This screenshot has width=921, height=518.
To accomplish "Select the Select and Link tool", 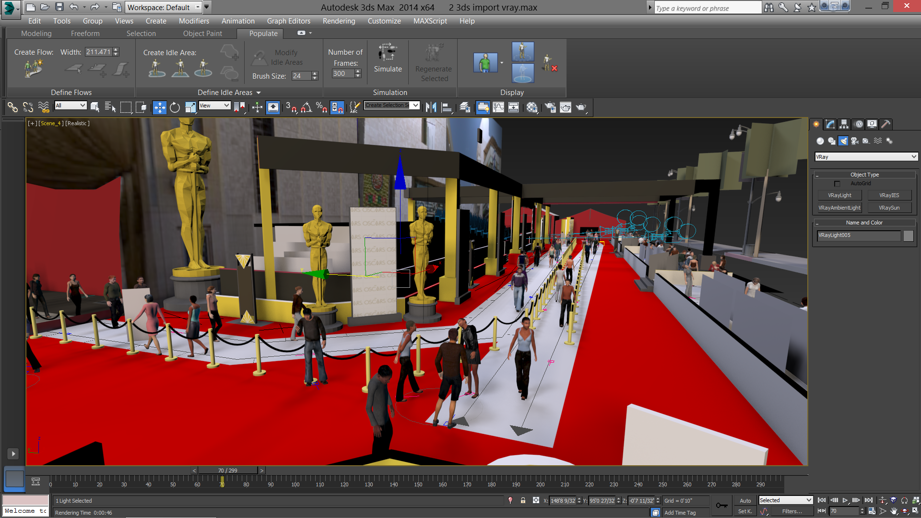I will (x=12, y=107).
